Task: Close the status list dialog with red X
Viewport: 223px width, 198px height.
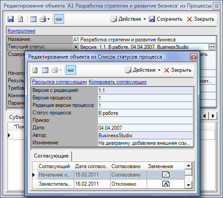Action: point(194,57)
